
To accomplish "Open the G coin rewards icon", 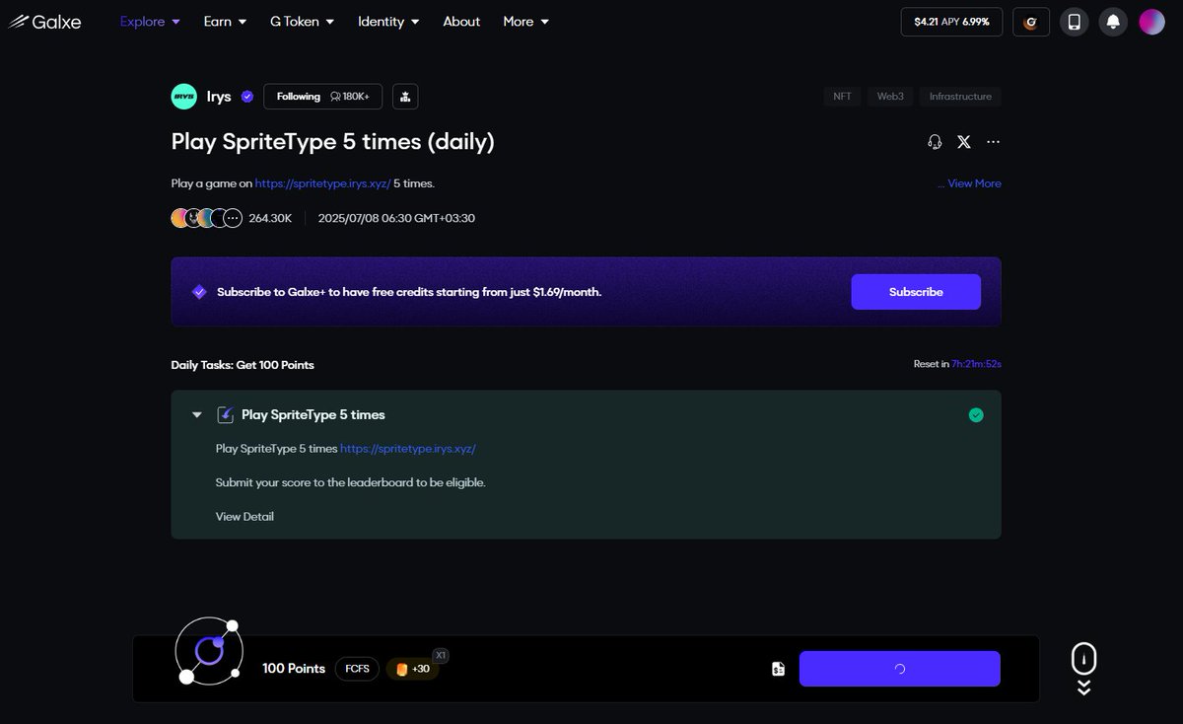I will [x=1031, y=22].
